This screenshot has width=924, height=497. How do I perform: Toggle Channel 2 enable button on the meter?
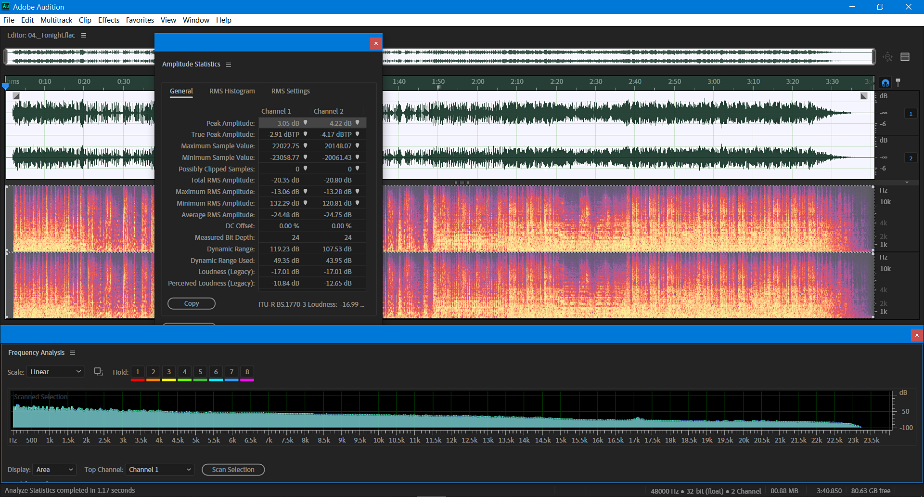911,157
